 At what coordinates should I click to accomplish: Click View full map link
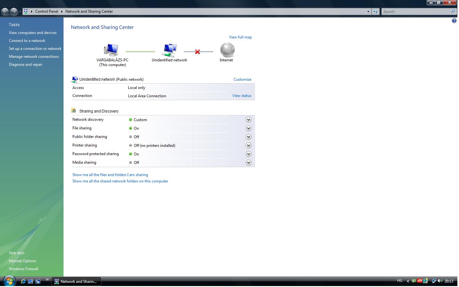(240, 37)
